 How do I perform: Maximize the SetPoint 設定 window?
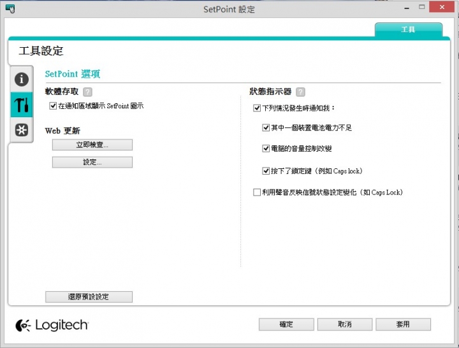(421, 7)
